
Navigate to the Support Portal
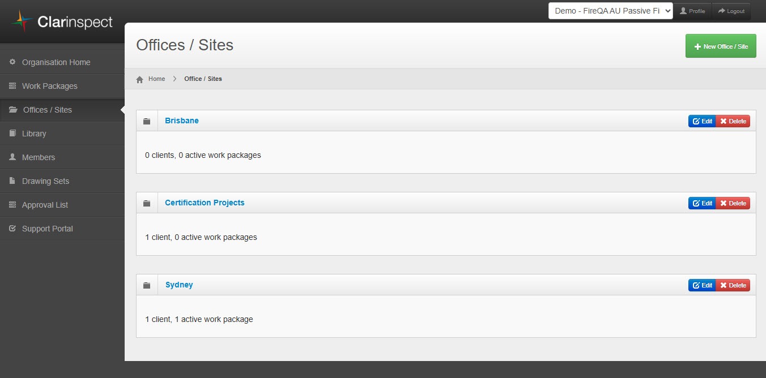[x=48, y=229]
